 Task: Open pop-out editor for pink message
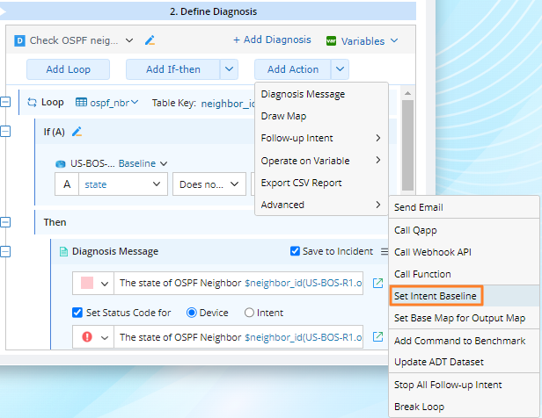377,283
